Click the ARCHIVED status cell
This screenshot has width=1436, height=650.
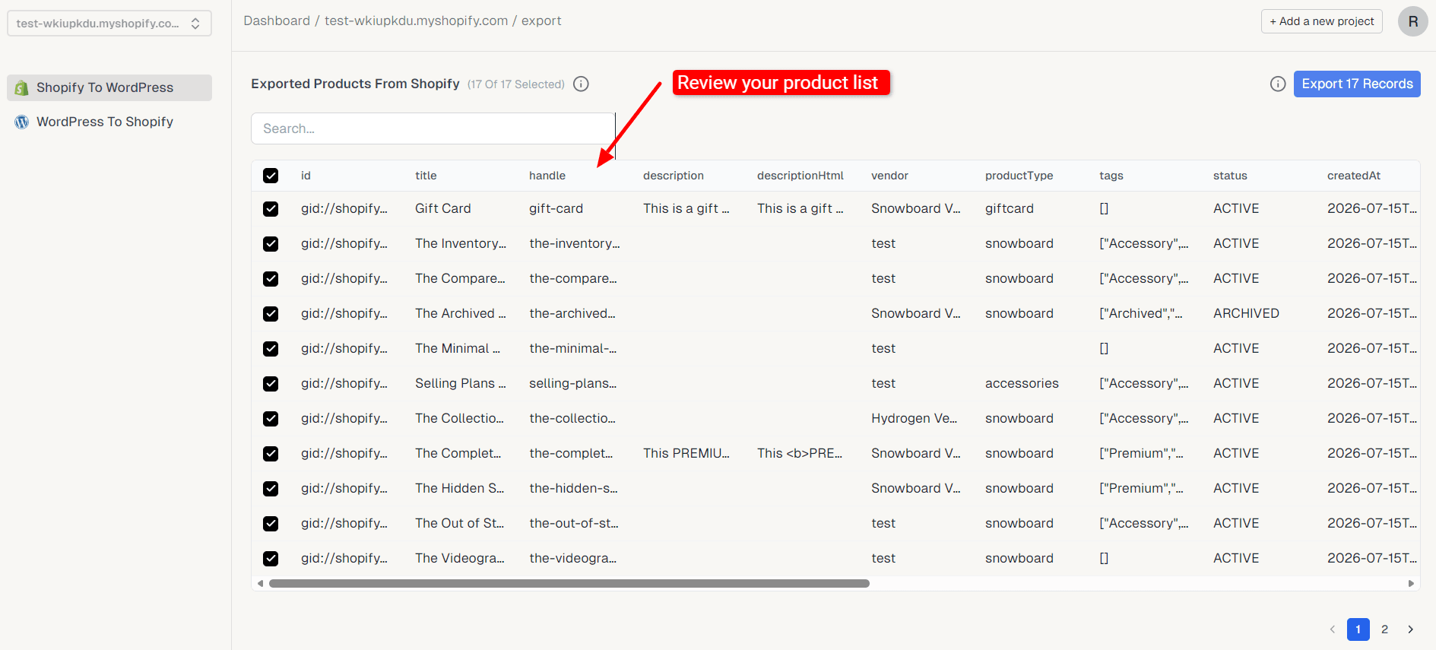1246,313
